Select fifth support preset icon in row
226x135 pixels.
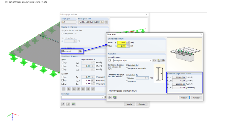point(83,89)
